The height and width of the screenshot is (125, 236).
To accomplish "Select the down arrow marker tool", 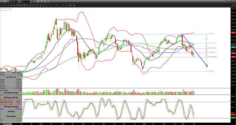I will click(x=44, y=5).
